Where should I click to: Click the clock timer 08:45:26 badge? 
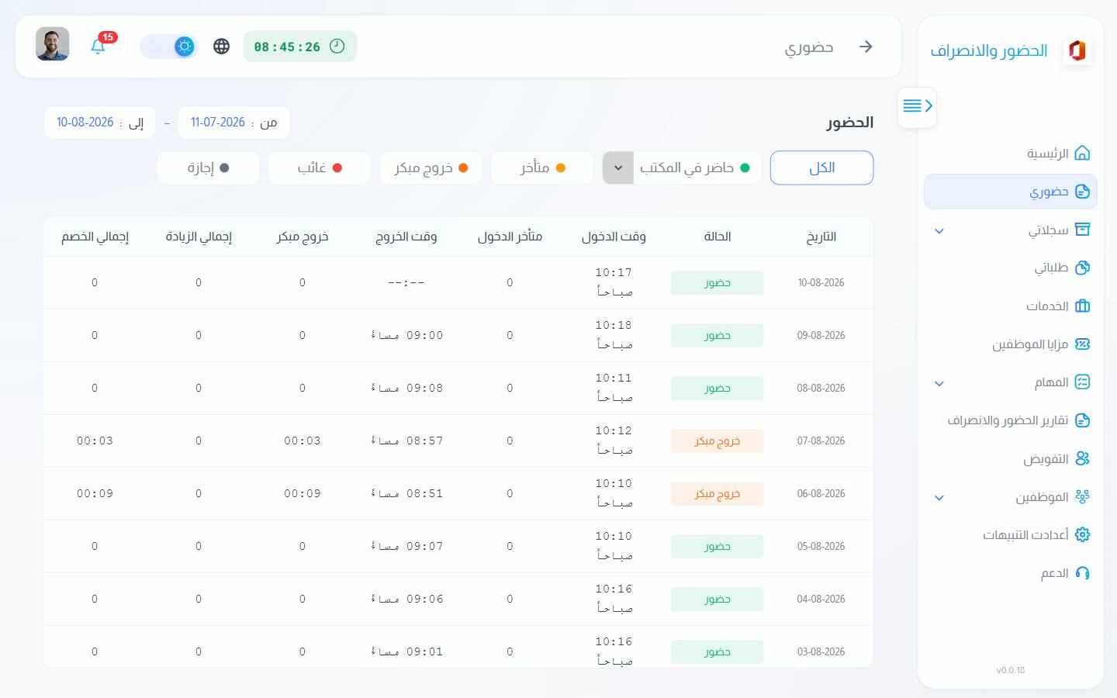tap(300, 47)
